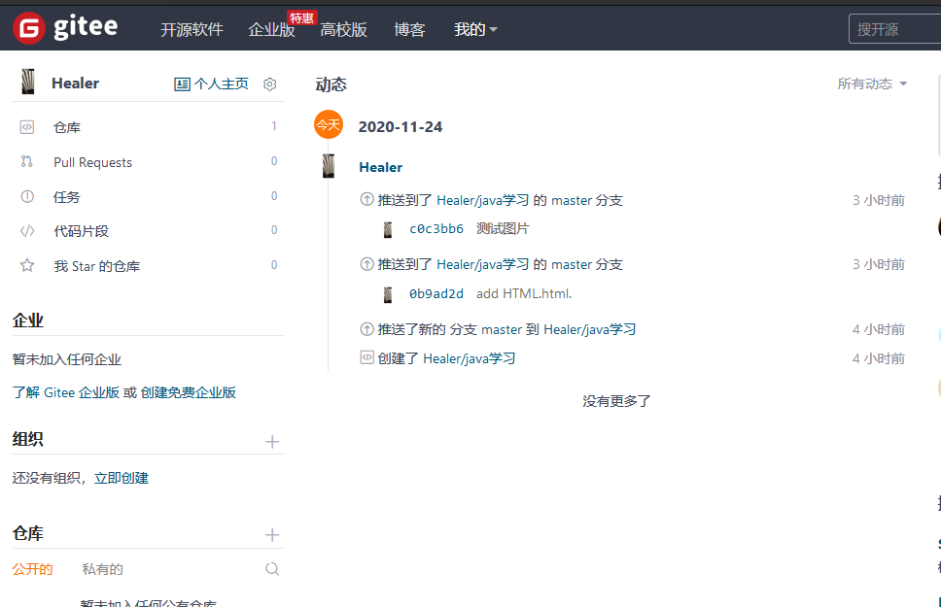
Task: Open Healer/java学习 link in 创建了 entry
Action: (470, 358)
